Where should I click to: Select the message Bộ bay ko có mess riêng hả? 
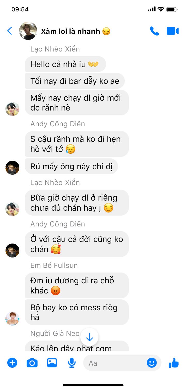77,312
